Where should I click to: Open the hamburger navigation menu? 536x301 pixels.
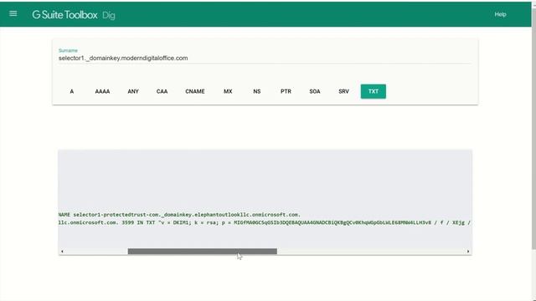13,13
